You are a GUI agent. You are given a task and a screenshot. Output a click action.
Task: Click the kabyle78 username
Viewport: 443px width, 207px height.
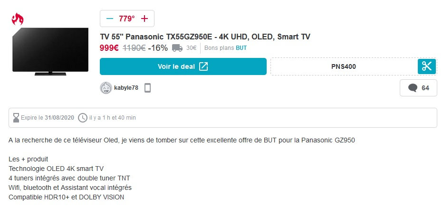pyautogui.click(x=126, y=88)
